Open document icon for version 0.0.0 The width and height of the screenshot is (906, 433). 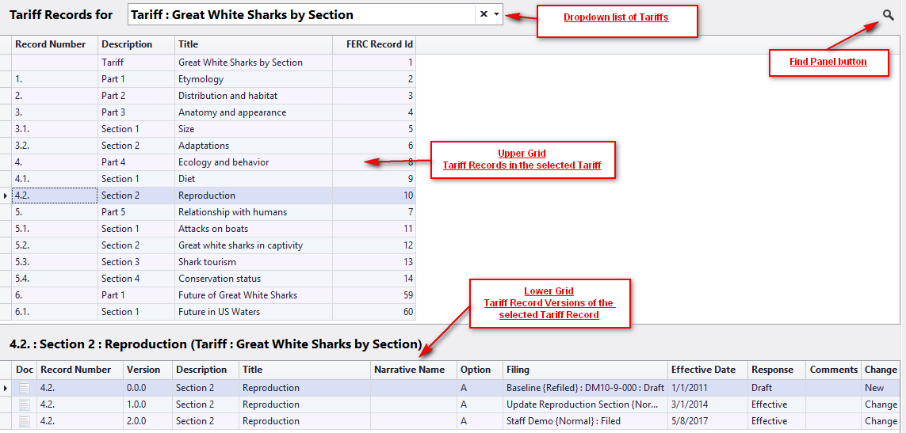(x=25, y=388)
